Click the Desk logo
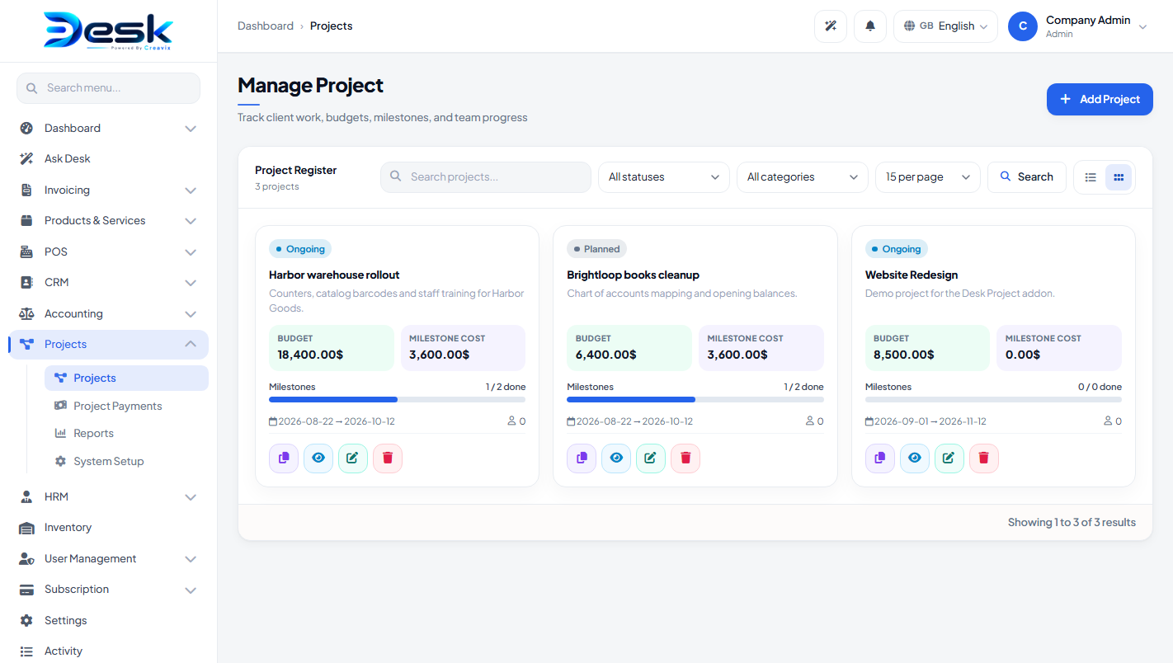 click(108, 31)
